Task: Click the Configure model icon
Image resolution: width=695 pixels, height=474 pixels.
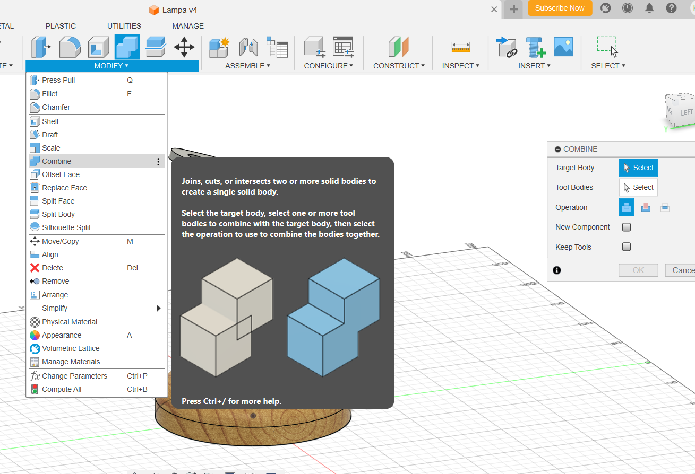Action: pos(315,47)
